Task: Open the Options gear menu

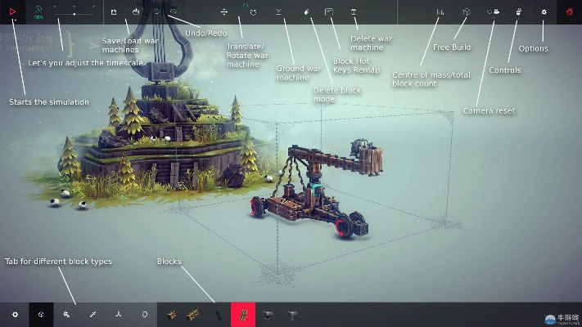Action: (x=544, y=12)
